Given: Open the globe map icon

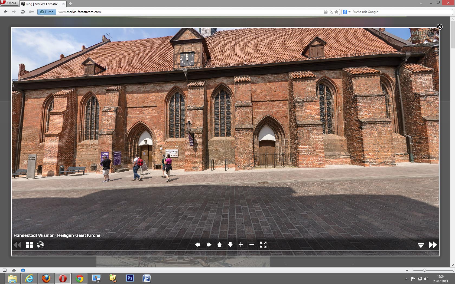Looking at the screenshot, I should coord(40,245).
